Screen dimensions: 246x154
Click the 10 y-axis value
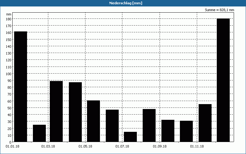point(10,135)
